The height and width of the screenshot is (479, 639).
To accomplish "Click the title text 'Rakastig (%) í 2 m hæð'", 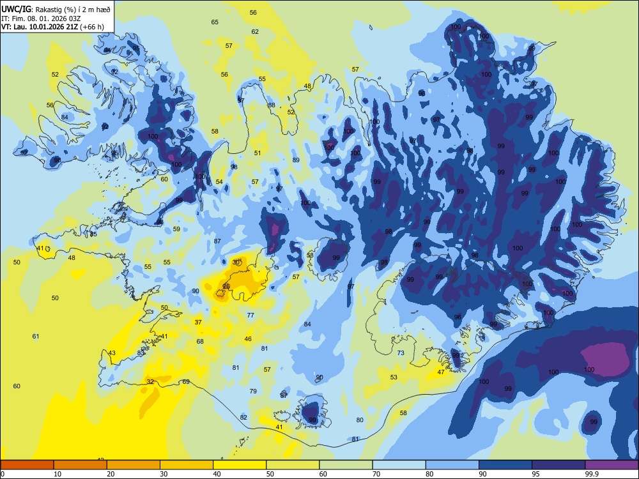I will click(73, 10).
